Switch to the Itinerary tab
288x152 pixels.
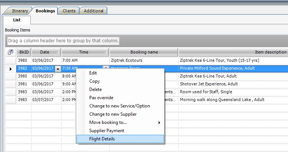(20, 11)
